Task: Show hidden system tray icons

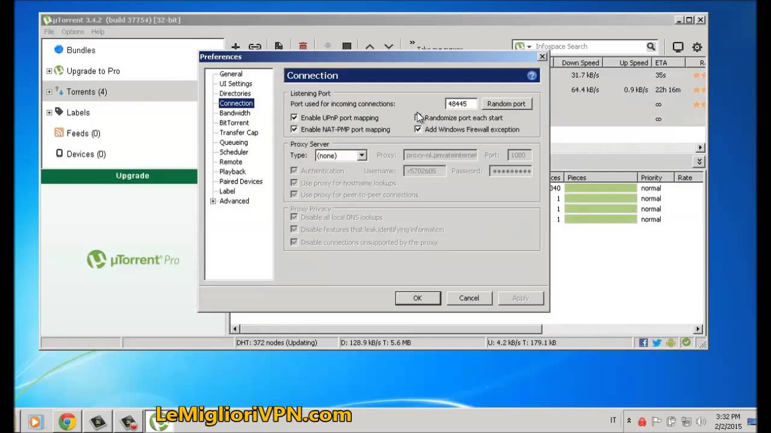Action: click(629, 421)
